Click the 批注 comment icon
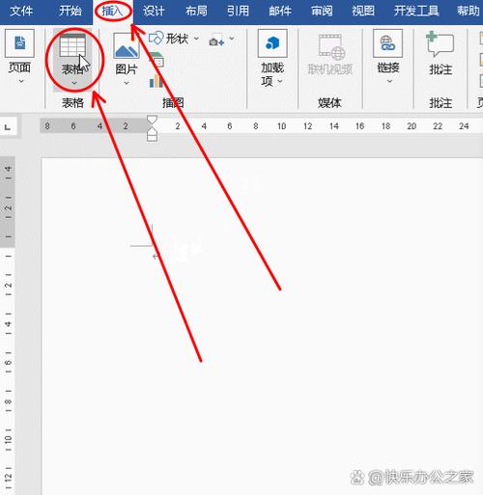 click(440, 43)
